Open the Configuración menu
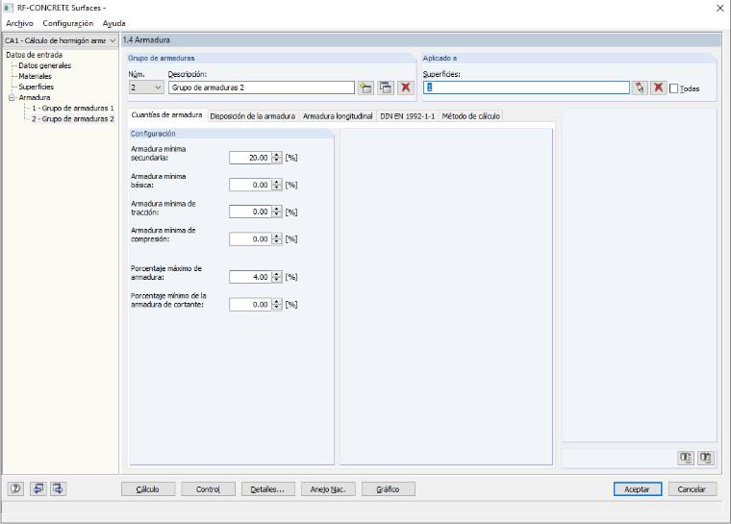The width and height of the screenshot is (731, 524). point(68,23)
